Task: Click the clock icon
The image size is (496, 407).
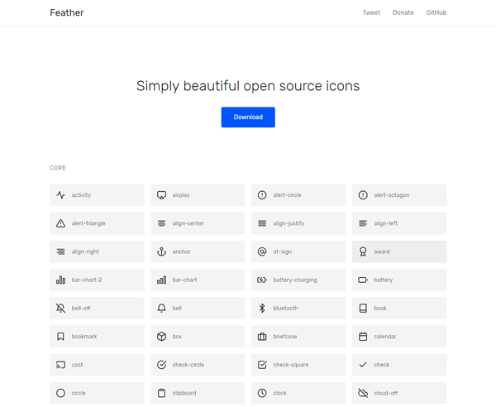Action: 262,393
